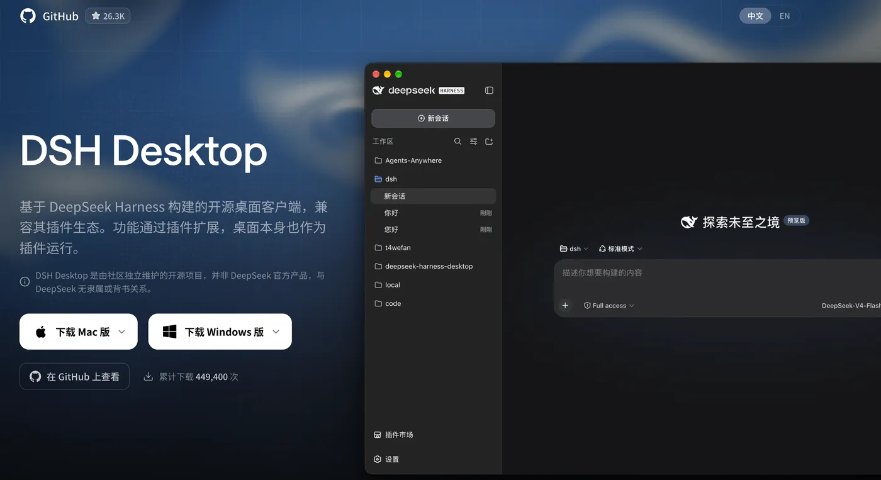Open the Full access permission dropdown
The image size is (881, 480).
[x=609, y=306]
